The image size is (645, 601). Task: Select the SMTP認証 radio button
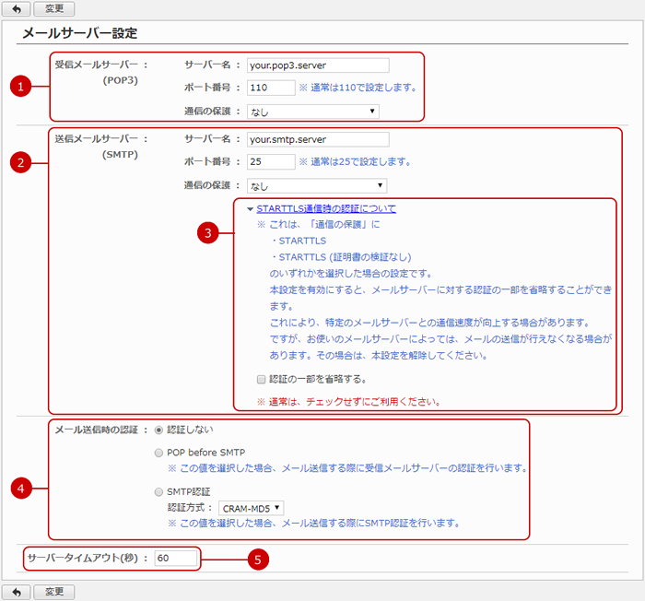click(x=161, y=492)
